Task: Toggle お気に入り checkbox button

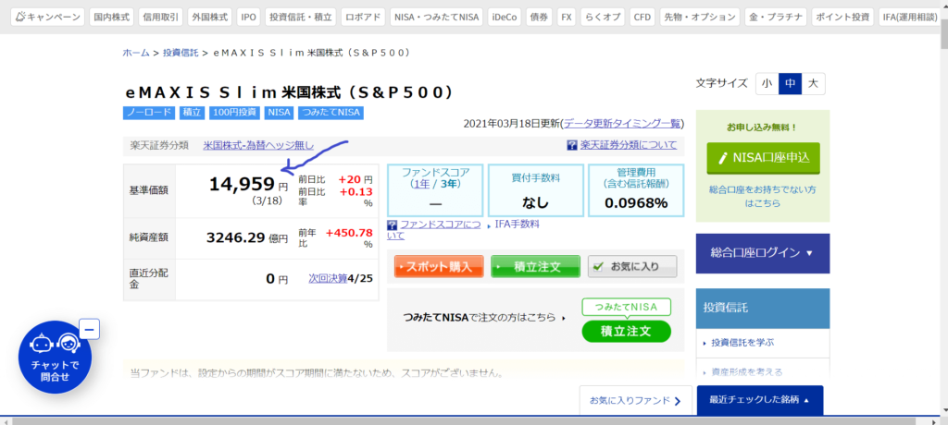Action: coord(632,266)
